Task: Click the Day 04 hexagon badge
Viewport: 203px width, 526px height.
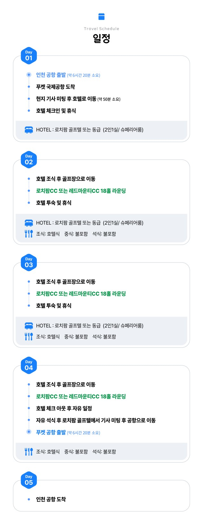Action: click(29, 365)
